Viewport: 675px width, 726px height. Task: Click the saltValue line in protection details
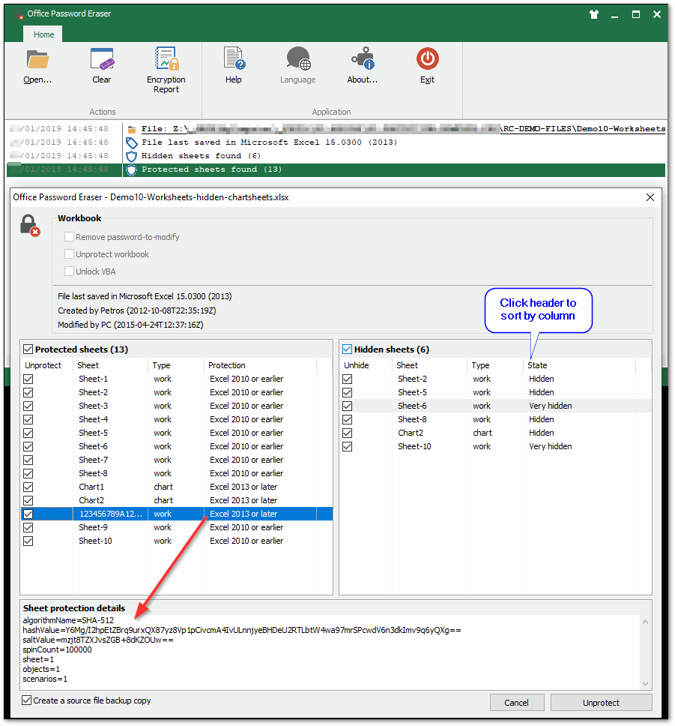coord(98,640)
